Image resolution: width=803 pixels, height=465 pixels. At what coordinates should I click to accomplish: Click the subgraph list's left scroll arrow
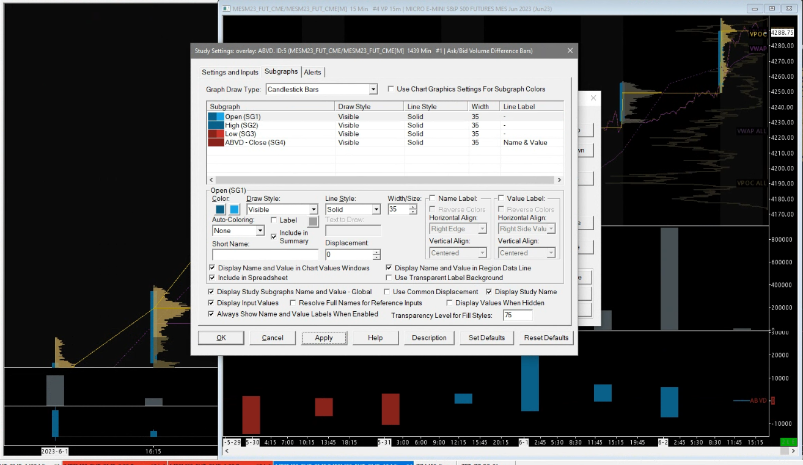coord(211,180)
